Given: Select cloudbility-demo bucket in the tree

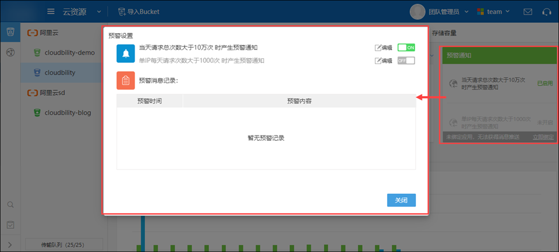Looking at the screenshot, I should tap(69, 52).
